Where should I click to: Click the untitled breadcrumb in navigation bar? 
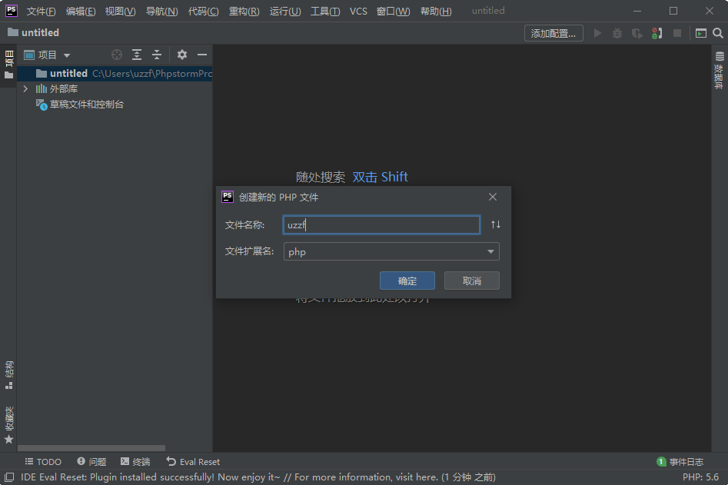coord(33,32)
